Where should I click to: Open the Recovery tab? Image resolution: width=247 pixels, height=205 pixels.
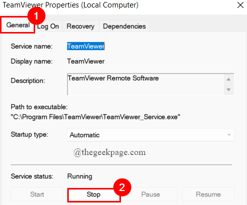(x=80, y=26)
